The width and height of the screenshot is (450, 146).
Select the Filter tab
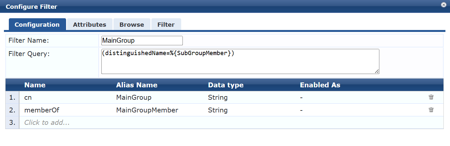tap(166, 24)
